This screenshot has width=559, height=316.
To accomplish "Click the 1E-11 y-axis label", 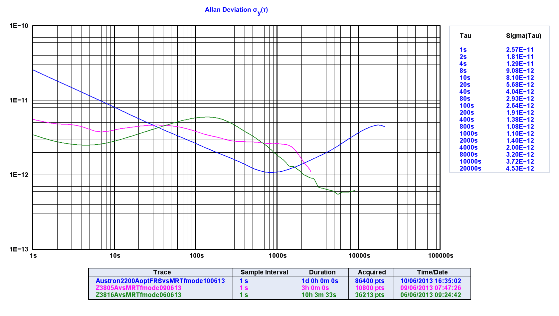I will pyautogui.click(x=19, y=100).
